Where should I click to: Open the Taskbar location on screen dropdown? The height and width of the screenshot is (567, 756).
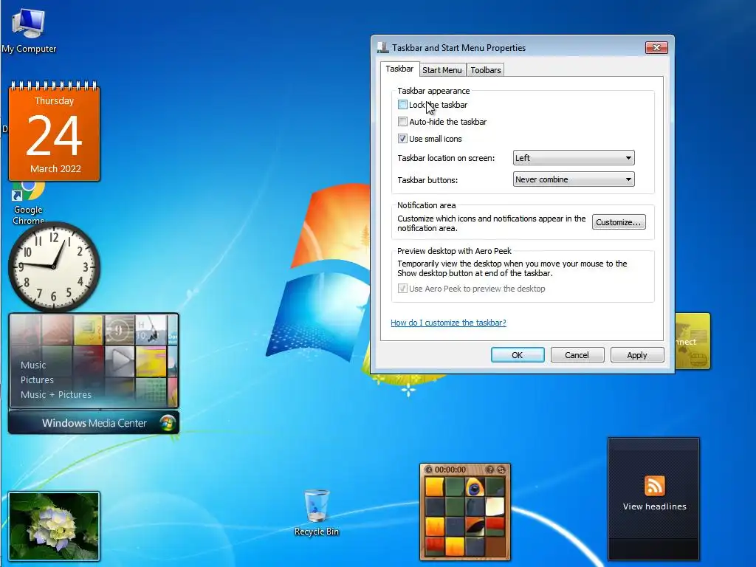pos(573,158)
